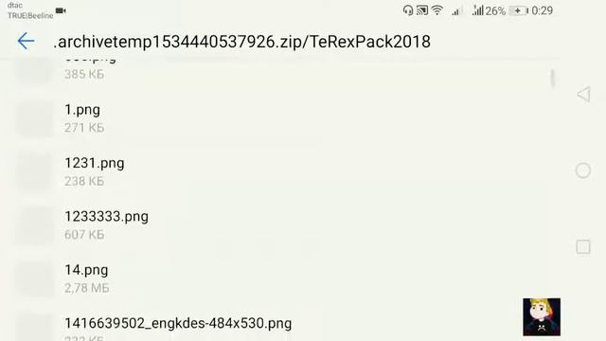
Task: Tap the screen cast status icon
Action: 422,10
